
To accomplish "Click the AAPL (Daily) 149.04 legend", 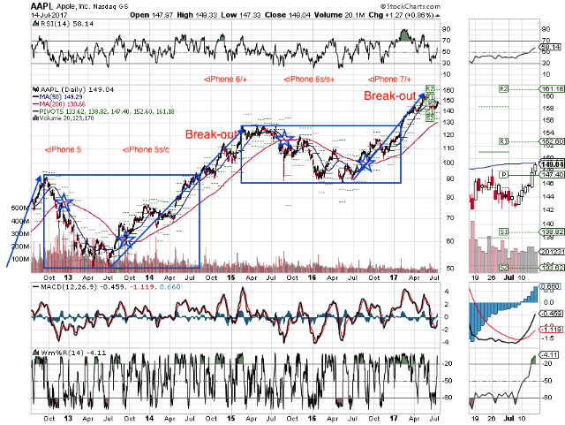I will click(78, 89).
